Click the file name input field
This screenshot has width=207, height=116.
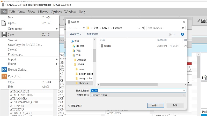pos(137,91)
